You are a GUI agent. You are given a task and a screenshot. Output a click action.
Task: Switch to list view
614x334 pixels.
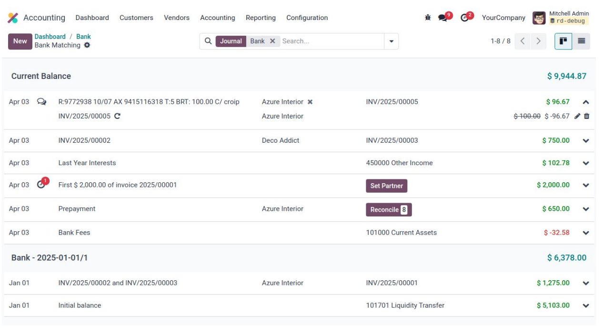coord(581,41)
